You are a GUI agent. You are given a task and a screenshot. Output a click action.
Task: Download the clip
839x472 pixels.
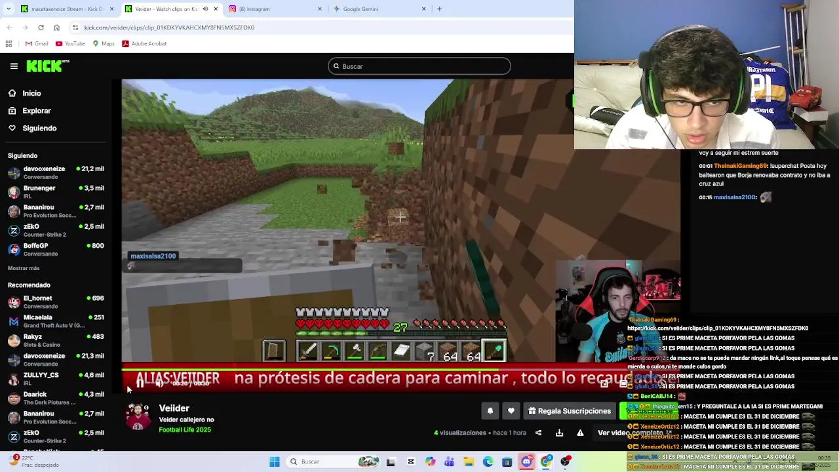(559, 433)
